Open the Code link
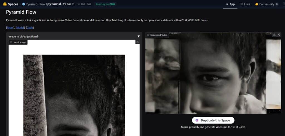Screen dimensions: 285x136 [30, 27]
